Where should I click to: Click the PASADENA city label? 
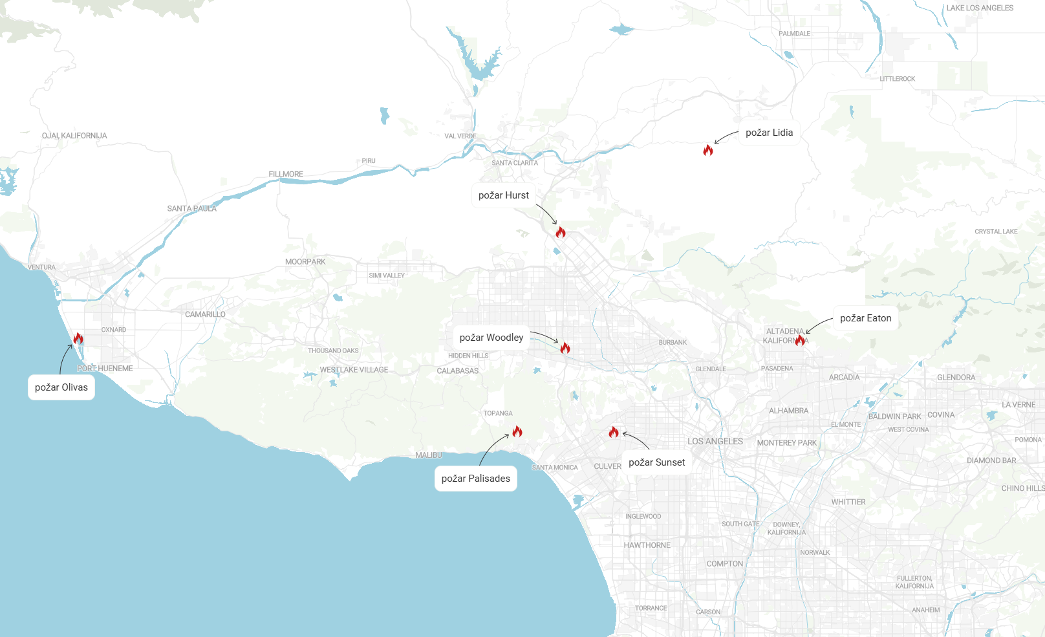pyautogui.click(x=777, y=369)
